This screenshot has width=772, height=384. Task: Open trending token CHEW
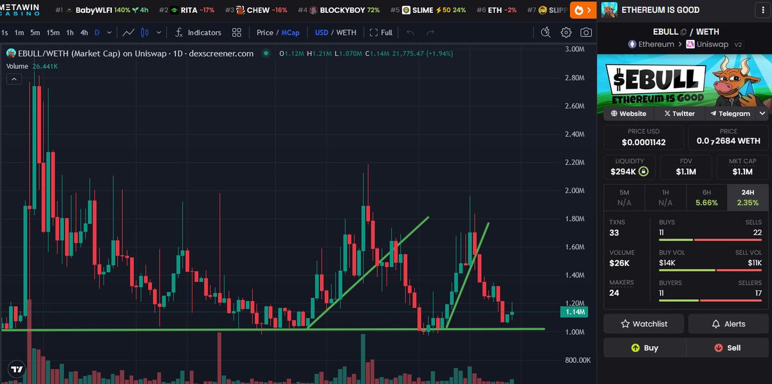(x=258, y=10)
